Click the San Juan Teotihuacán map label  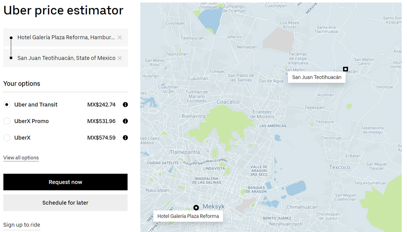click(317, 77)
